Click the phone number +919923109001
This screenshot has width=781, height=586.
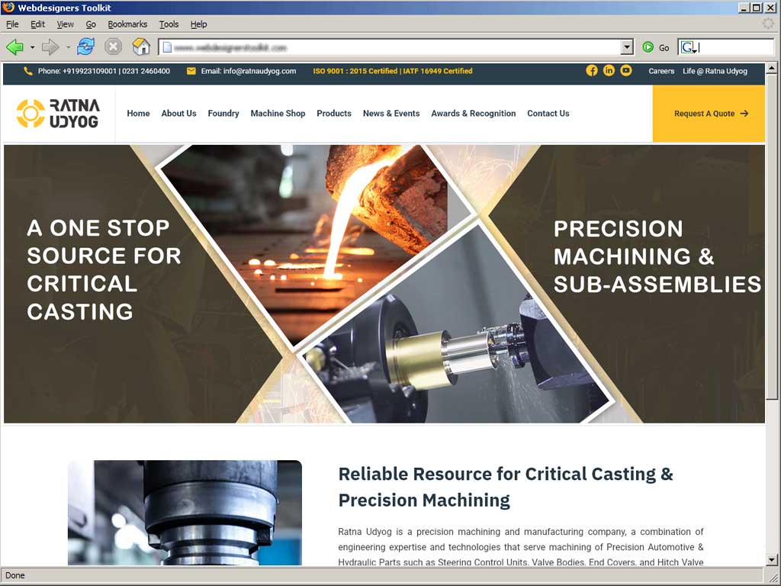click(90, 71)
